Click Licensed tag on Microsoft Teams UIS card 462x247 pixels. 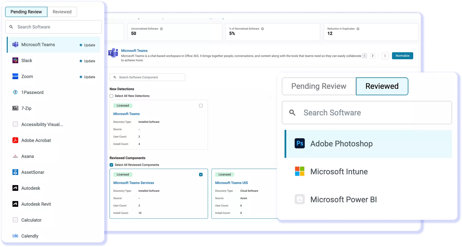pos(225,175)
